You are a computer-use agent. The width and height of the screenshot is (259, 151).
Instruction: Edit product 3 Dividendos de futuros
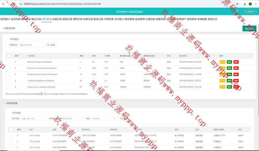(x=229, y=74)
